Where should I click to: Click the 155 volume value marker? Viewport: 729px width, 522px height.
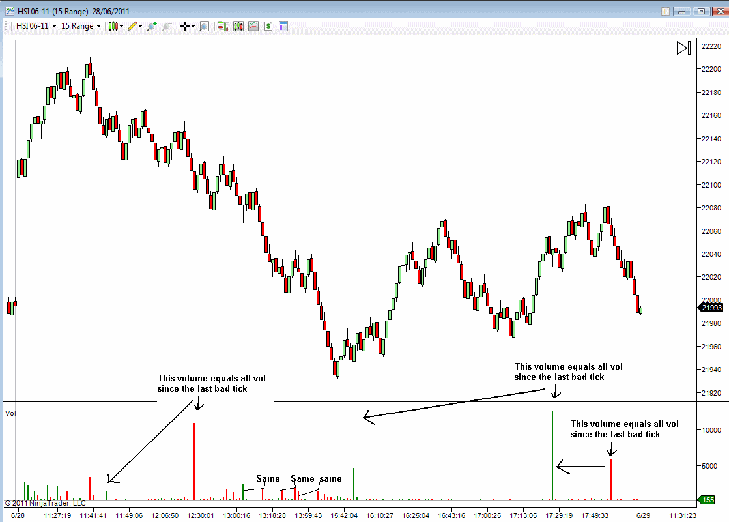click(707, 500)
